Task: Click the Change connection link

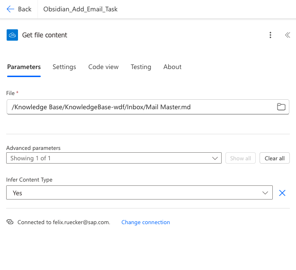Action: 145,222
